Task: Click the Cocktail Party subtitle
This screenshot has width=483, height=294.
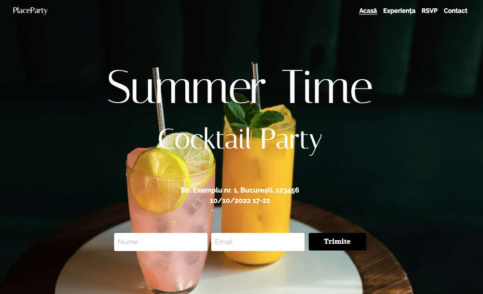Action: [x=240, y=140]
